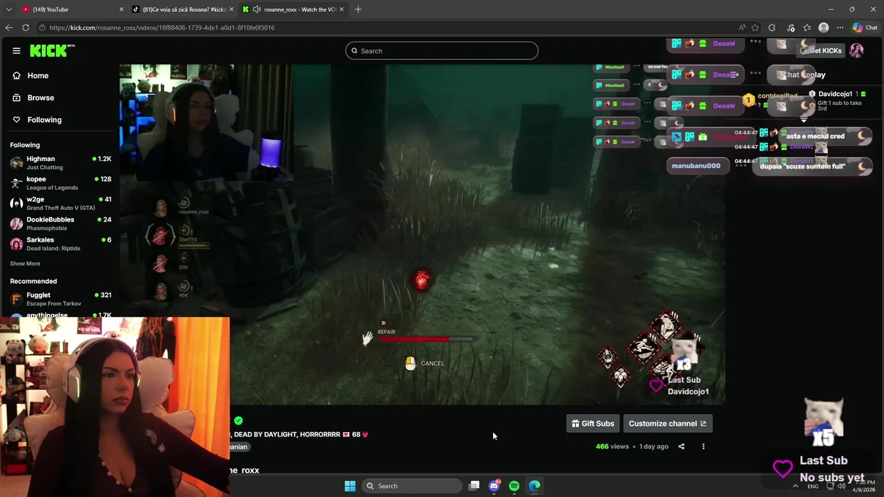Show hidden system tray icons

coord(795,486)
